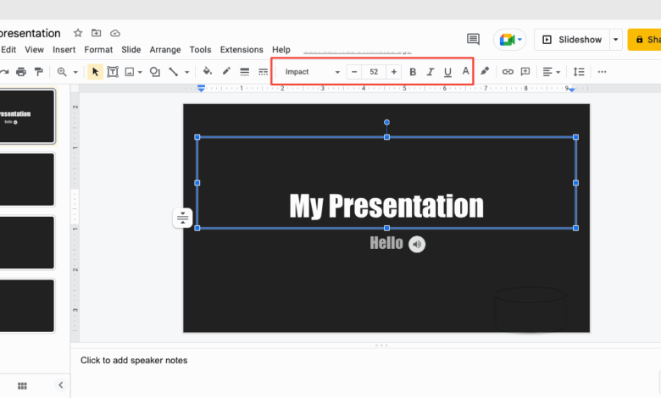Check the cloud save status icon
The image size is (661, 398).
[115, 33]
